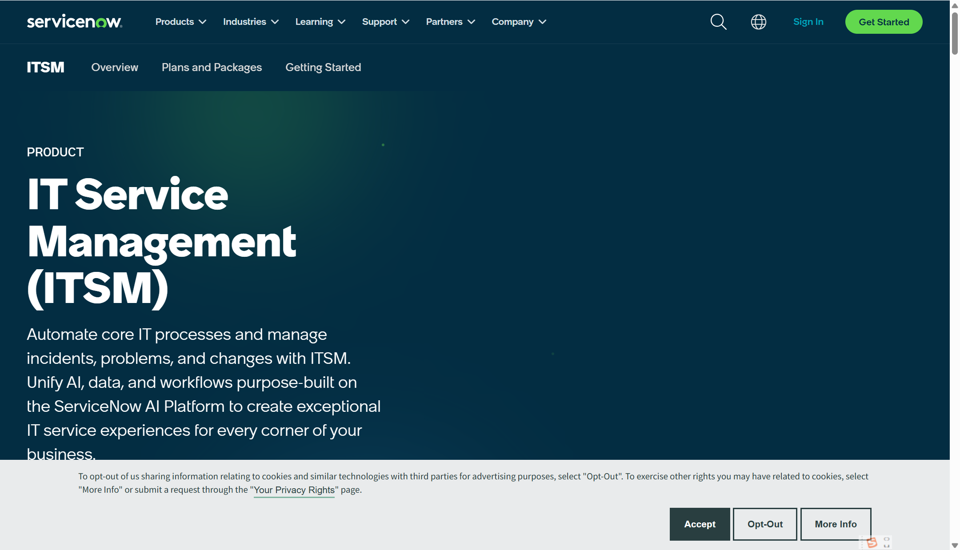
Task: Open the Your Privacy Rights link
Action: pyautogui.click(x=294, y=490)
